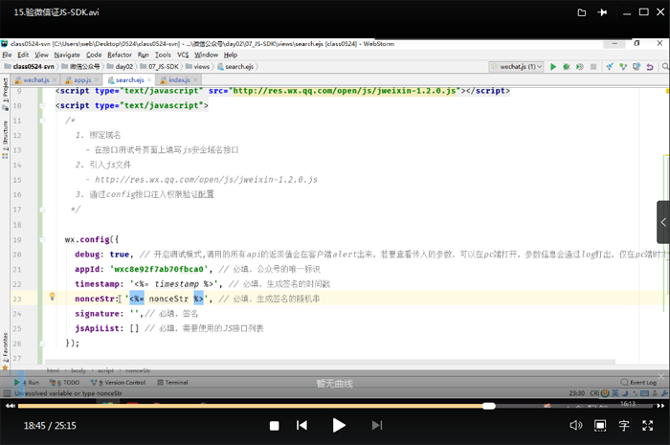
Task: Click the tool window toggle square in status bar
Action: pyautogui.click(x=7, y=393)
